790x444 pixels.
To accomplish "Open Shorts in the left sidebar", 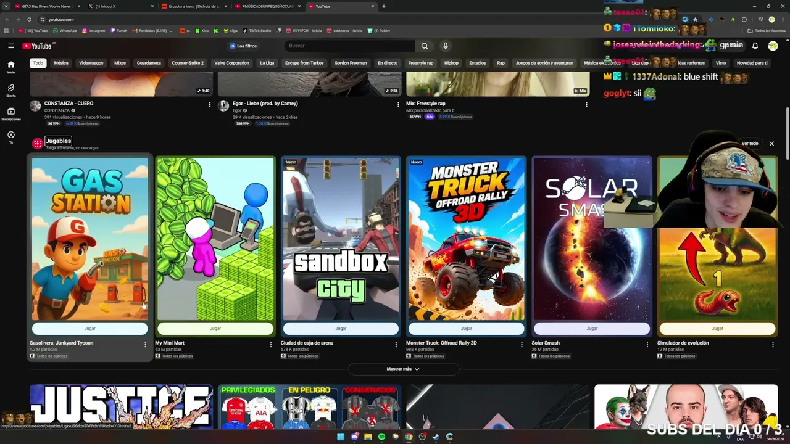I will coord(11,90).
